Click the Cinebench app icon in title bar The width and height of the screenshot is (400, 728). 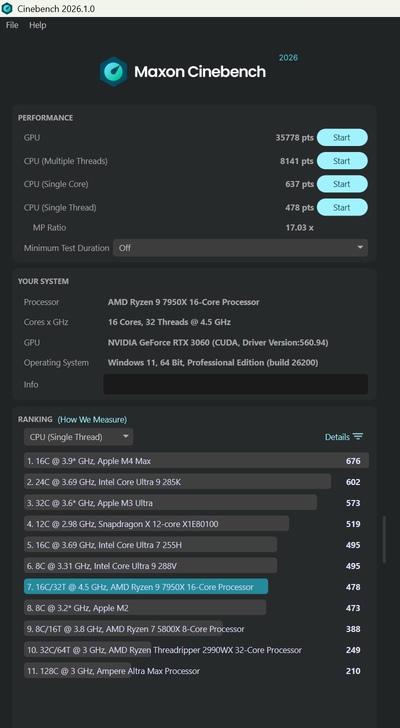7,8
